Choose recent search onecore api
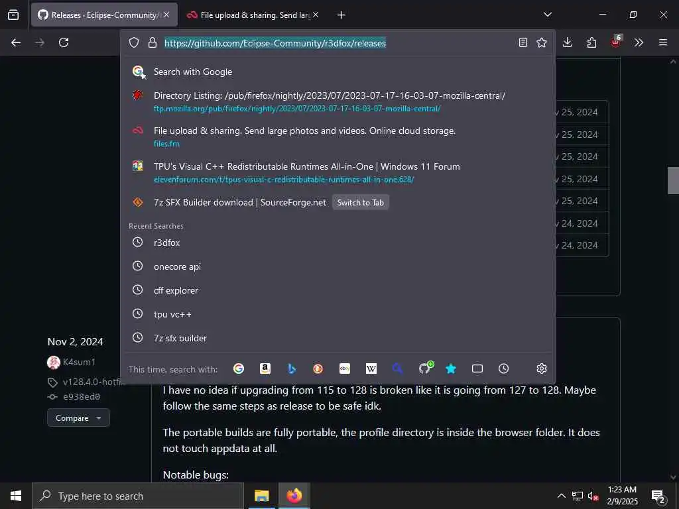679x509 pixels. tap(338, 266)
